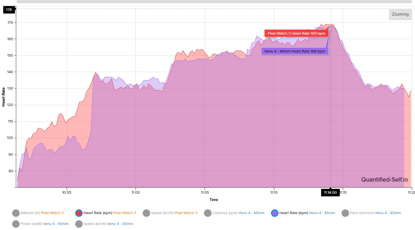Toggle Speed Venu 4 series grey circle
415x230 pixels.
[79, 224]
